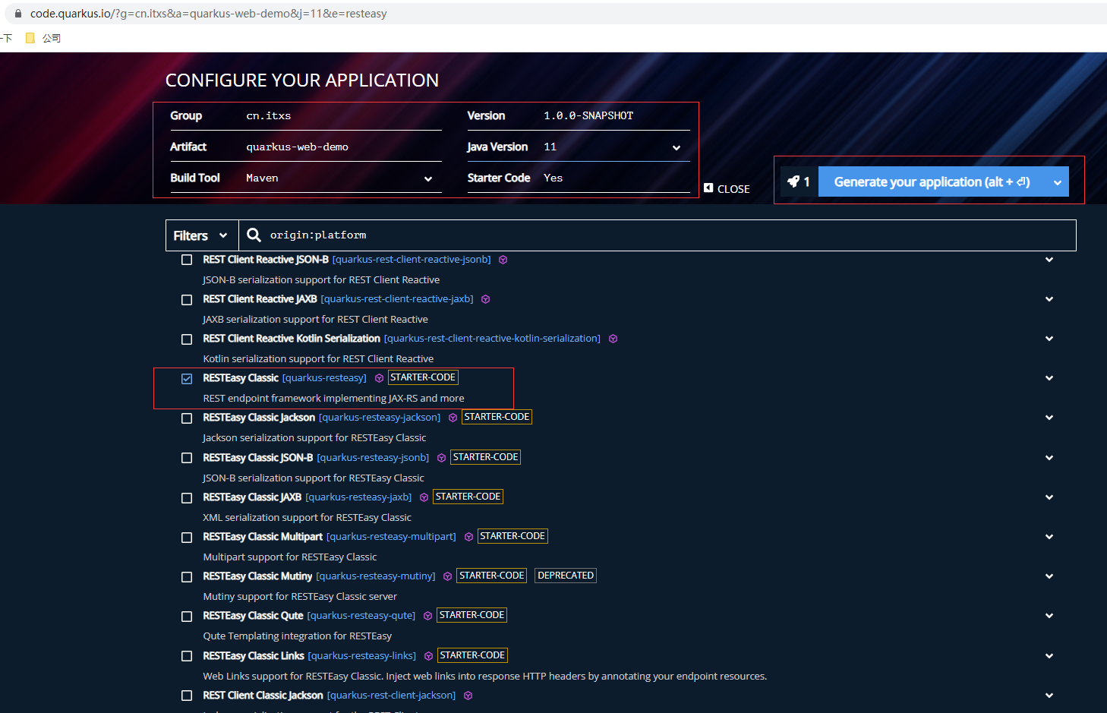Click platform icon next to quarkus-rest-client-reactive-jsonb
Viewport: 1107px width, 713px height.
pyautogui.click(x=503, y=260)
